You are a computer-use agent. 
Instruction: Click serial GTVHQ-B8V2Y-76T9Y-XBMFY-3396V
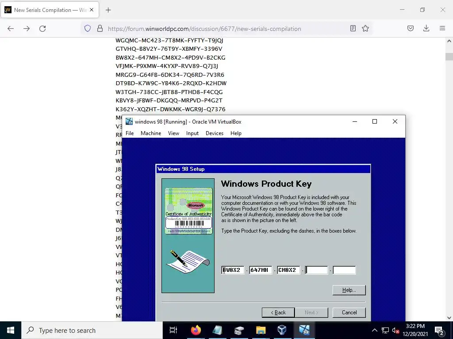click(169, 49)
